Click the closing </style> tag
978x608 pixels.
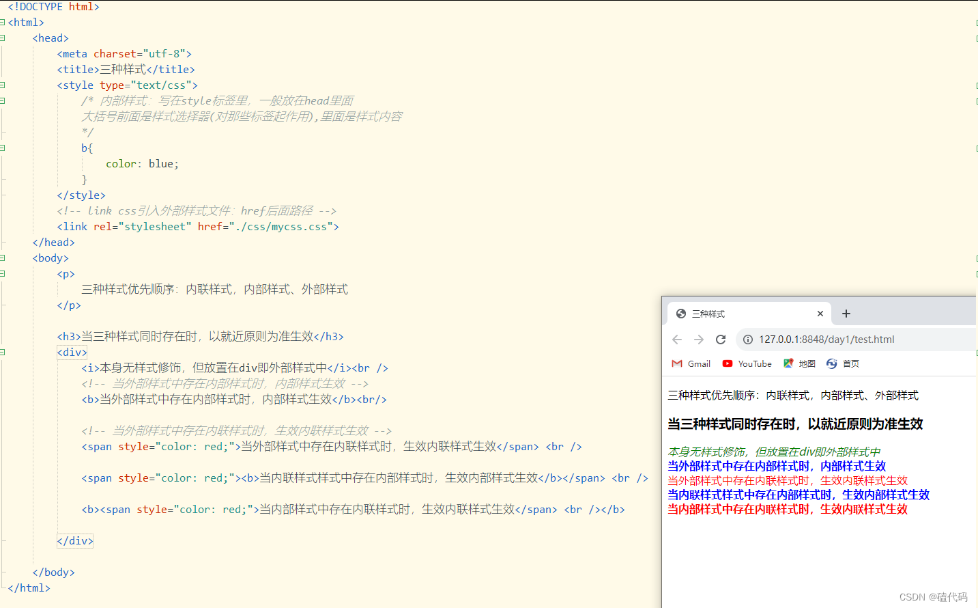click(81, 195)
